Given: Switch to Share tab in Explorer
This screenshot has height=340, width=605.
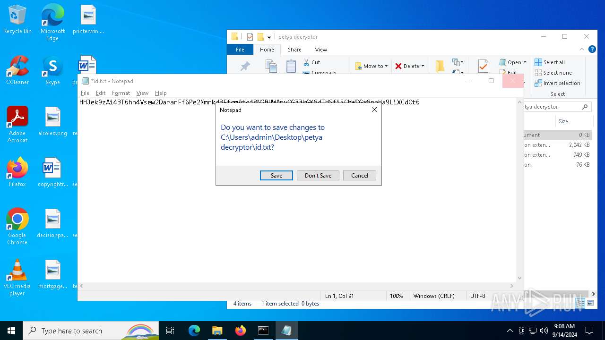Looking at the screenshot, I should (294, 50).
